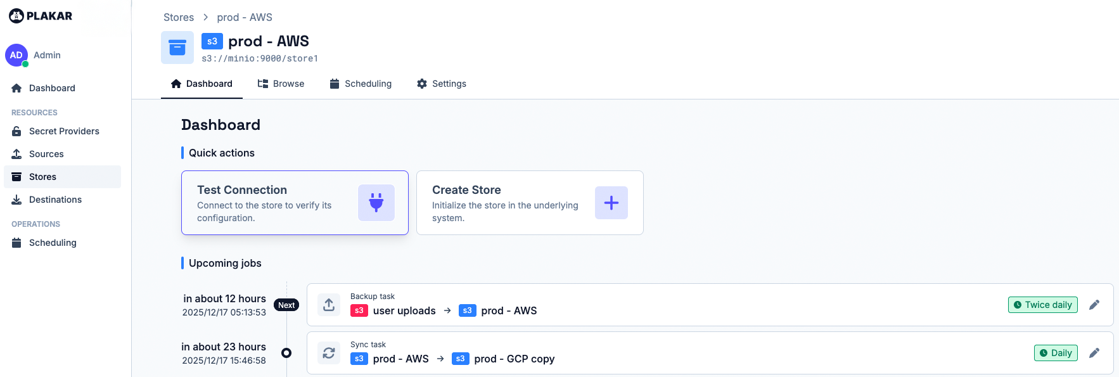Screen dimensions: 1119x377
Task: Edit the Backup task with the pencil icon
Action: pyautogui.click(x=1094, y=305)
